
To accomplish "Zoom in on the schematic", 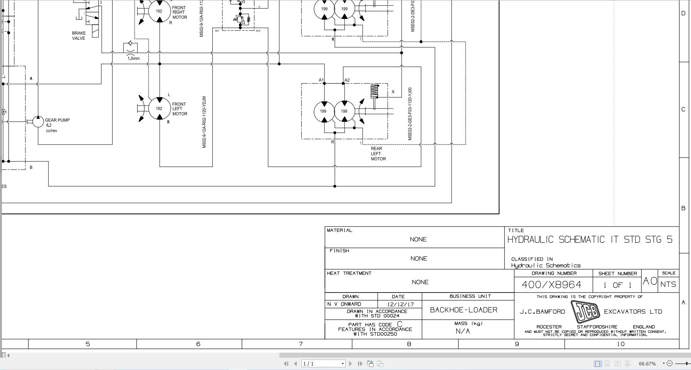I will tap(690, 363).
